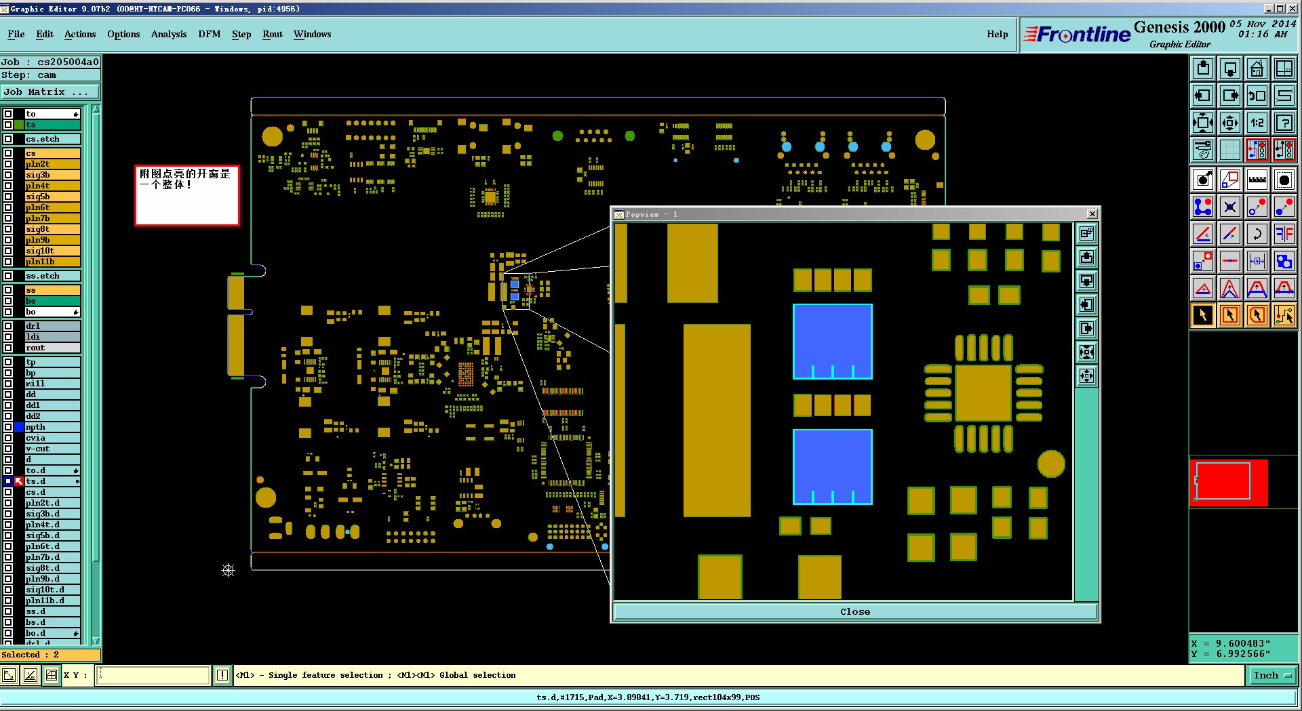Screen dimensions: 1302x711
Task: Open the Actions menu
Action: (x=80, y=34)
